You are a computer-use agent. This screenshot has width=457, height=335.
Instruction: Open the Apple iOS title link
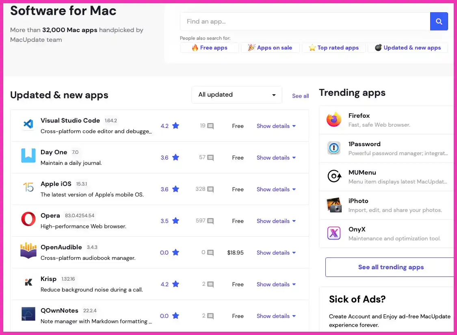[x=56, y=184]
